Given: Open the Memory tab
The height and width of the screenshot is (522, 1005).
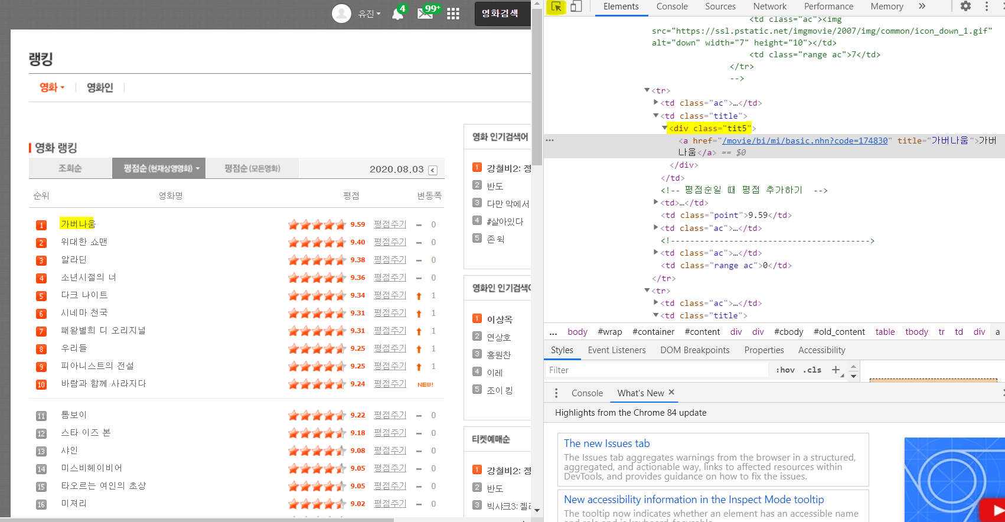Looking at the screenshot, I should click(x=887, y=6).
